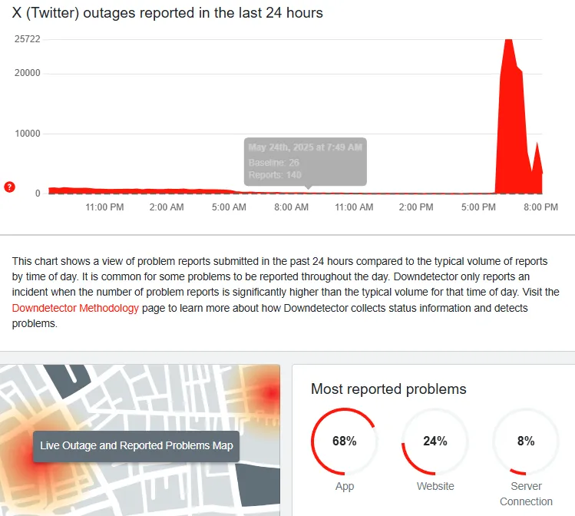Click the X (Twitter) outages chart title
The width and height of the screenshot is (575, 516).
pyautogui.click(x=167, y=13)
